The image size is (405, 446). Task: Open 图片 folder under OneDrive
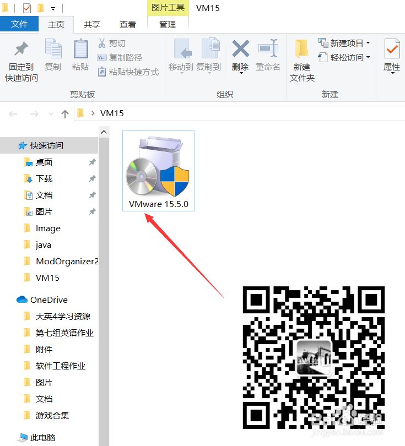[44, 382]
